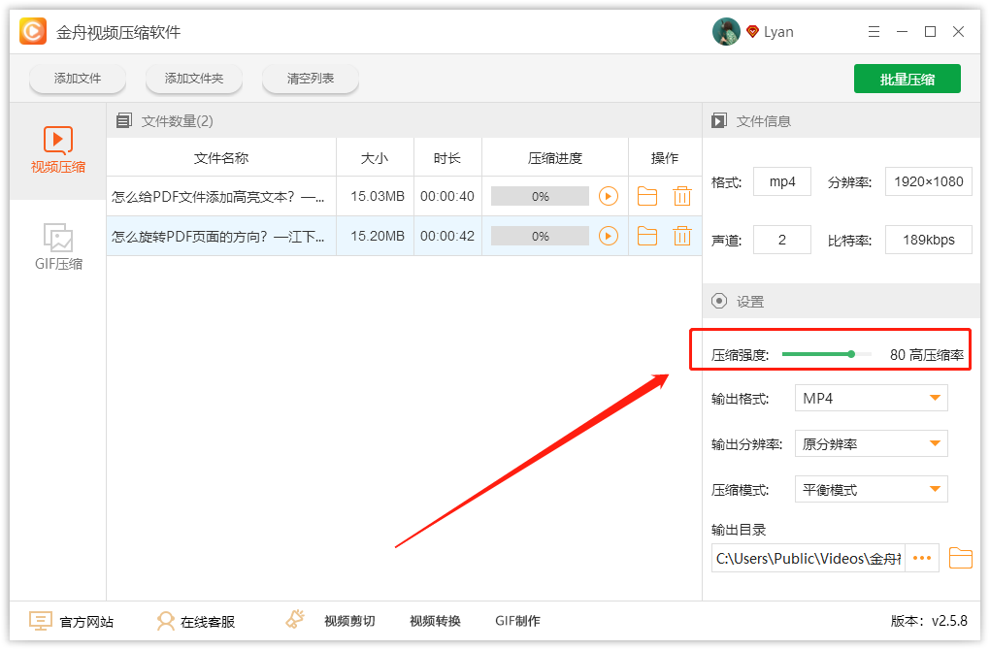This screenshot has height=650, width=990.
Task: Open folder for 怎么旋转PDF页面的方向 row
Action: point(647,236)
